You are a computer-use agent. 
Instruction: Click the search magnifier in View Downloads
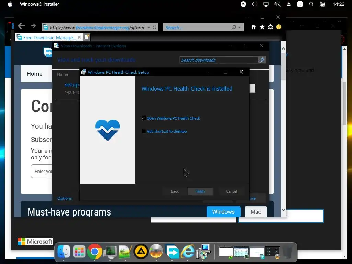click(x=262, y=60)
